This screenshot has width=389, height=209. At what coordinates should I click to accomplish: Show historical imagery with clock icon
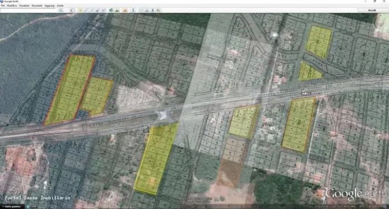tap(111, 10)
